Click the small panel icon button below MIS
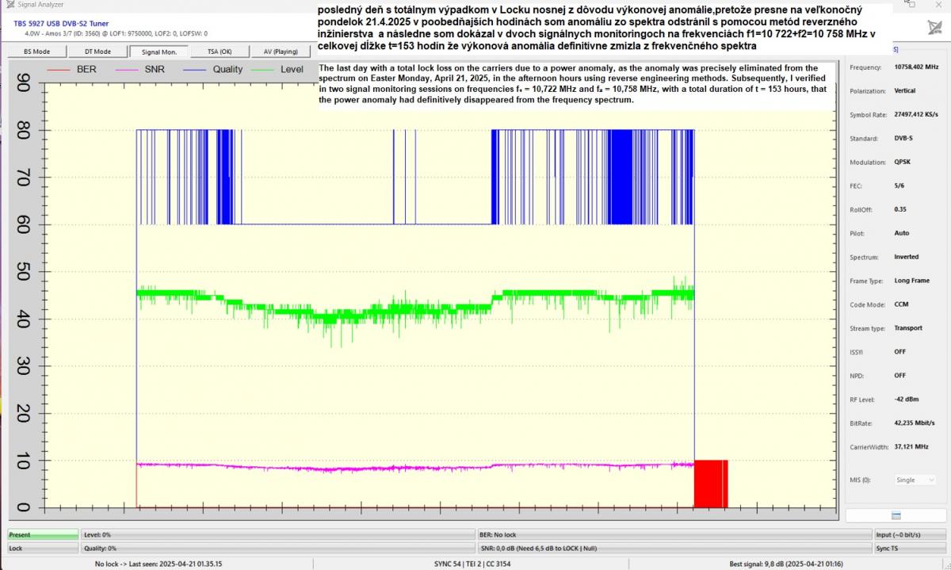Image resolution: width=951 pixels, height=570 pixels. coord(896,515)
